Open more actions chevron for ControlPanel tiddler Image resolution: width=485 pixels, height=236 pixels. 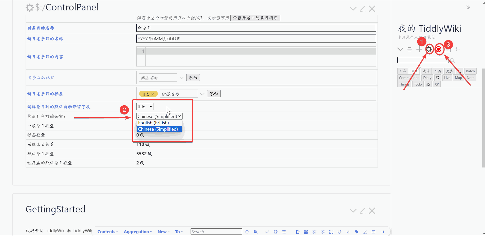coord(353,9)
